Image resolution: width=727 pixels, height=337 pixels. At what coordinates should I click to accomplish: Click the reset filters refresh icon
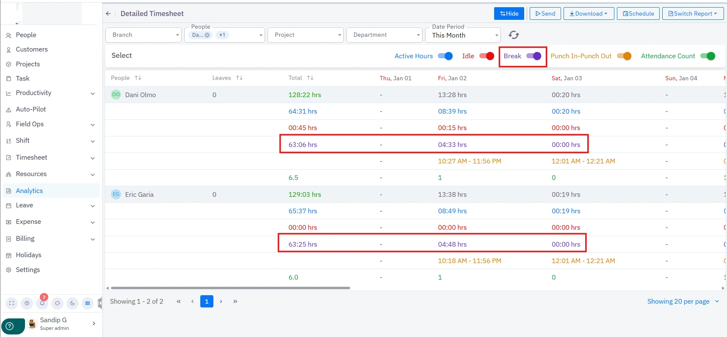coord(514,35)
